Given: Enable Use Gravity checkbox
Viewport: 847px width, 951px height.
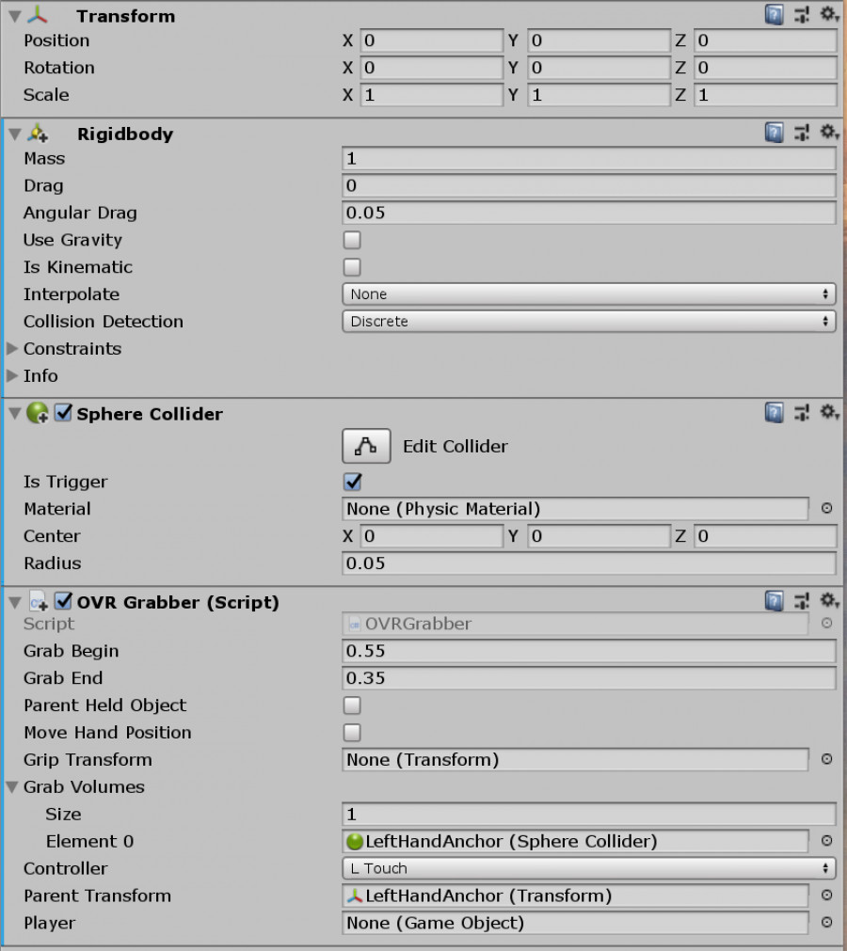Looking at the screenshot, I should [x=352, y=240].
